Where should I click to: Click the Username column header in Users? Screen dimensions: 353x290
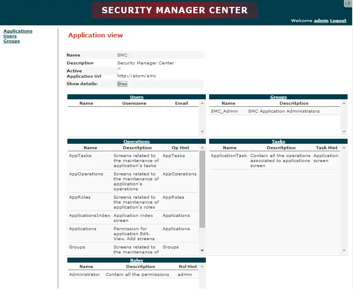(x=134, y=103)
